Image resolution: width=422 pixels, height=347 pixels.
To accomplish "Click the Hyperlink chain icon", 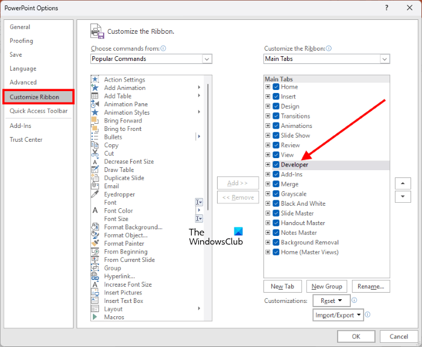I will 95,276.
